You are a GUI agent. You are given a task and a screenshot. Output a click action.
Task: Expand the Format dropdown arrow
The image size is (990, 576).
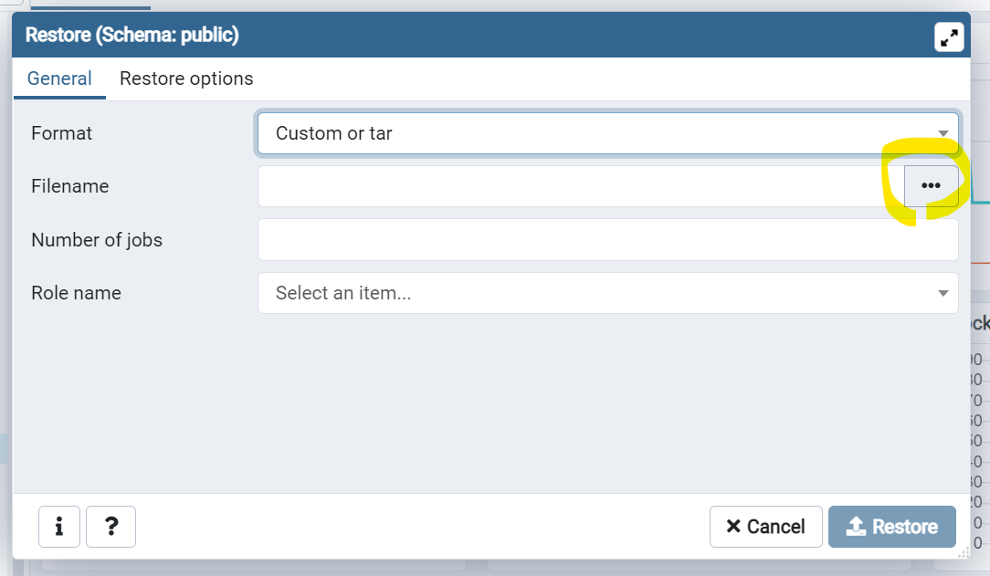(x=943, y=133)
